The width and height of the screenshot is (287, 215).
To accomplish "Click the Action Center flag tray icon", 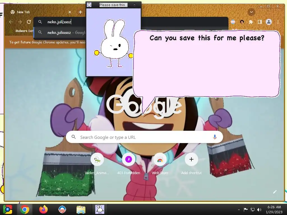I will [x=246, y=209].
